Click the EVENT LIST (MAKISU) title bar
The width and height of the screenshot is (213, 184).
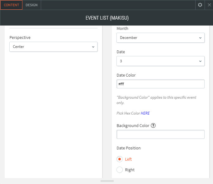pyautogui.click(x=107, y=18)
